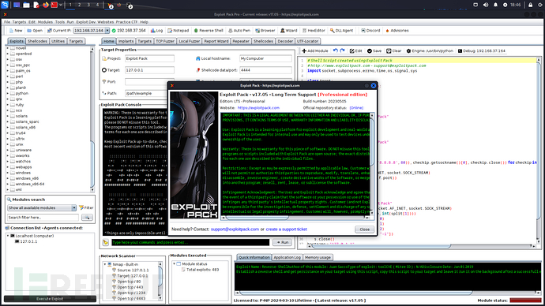Launch Notepad from the toolbar
The image size is (545, 306).
pyautogui.click(x=179, y=31)
